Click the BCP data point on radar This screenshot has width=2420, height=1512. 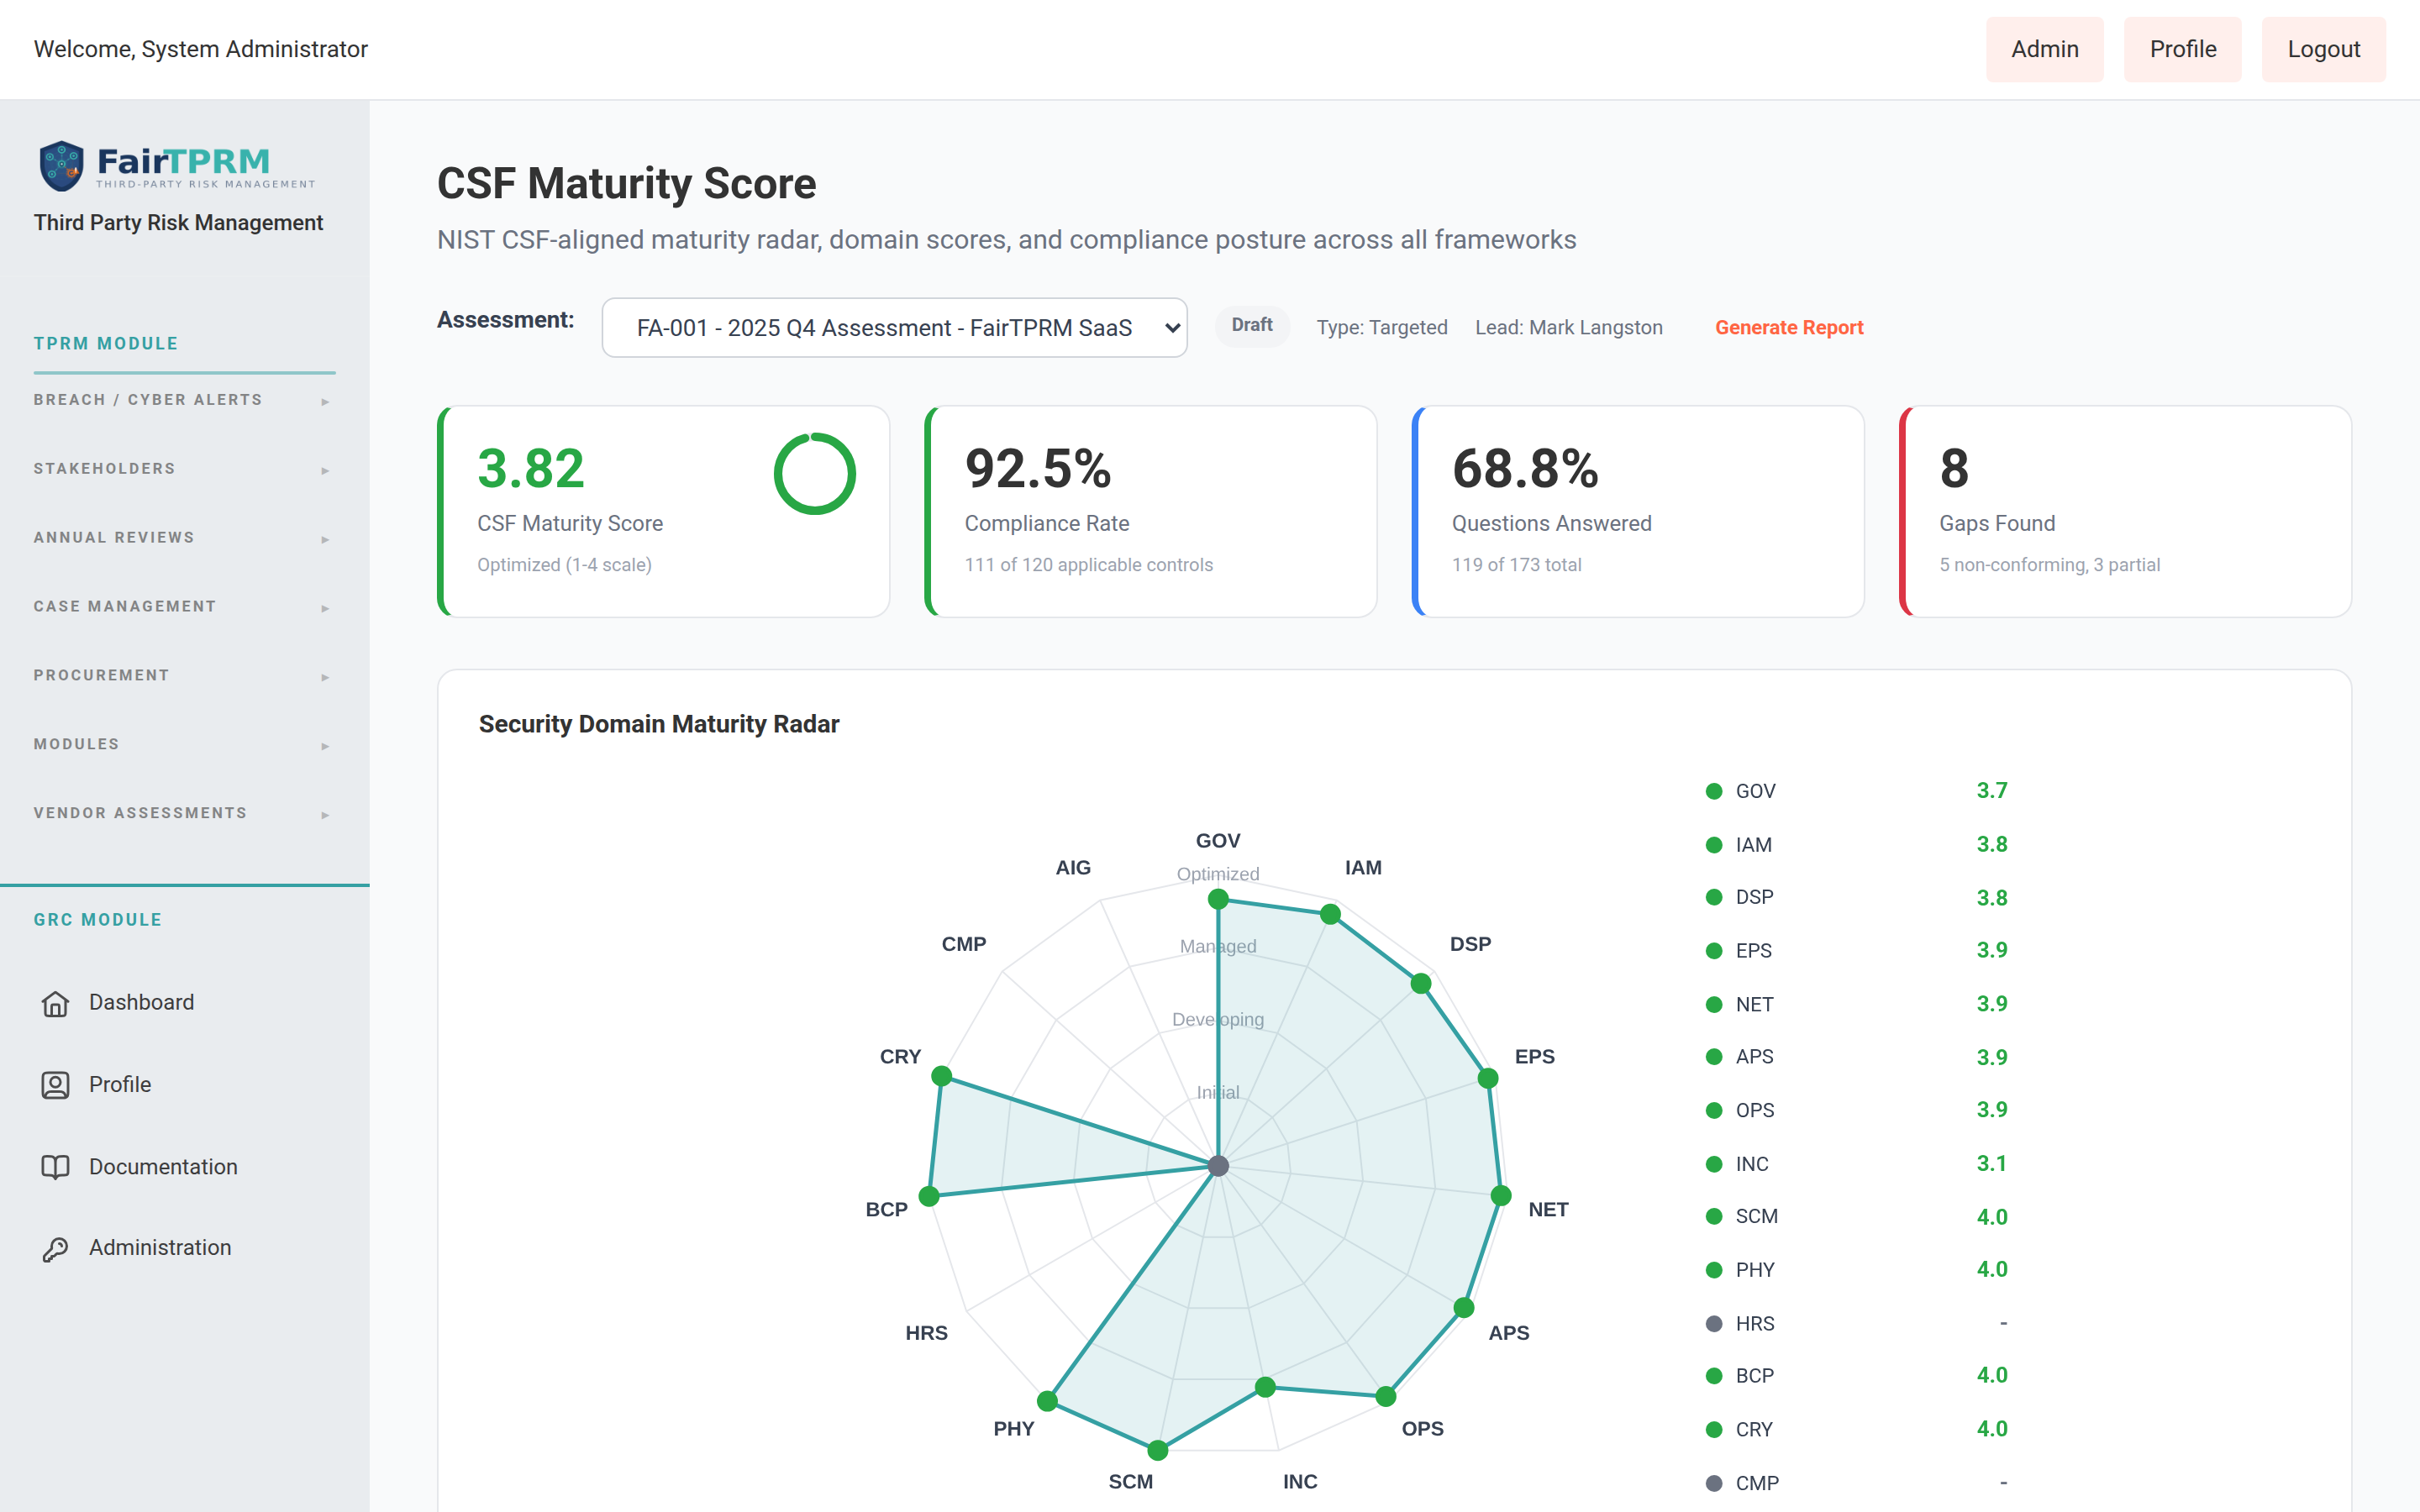point(929,1196)
